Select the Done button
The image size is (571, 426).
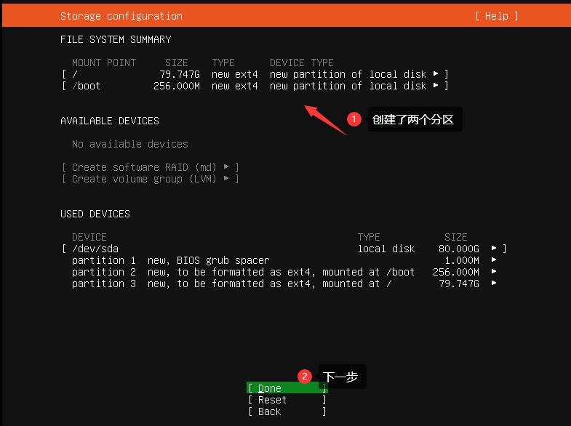click(x=287, y=388)
